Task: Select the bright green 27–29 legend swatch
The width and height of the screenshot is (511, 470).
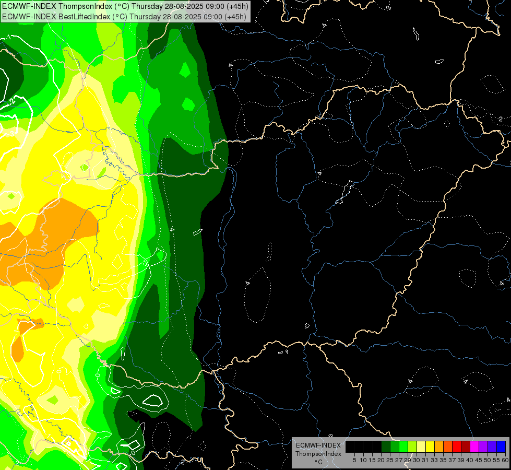Action: pos(403,446)
